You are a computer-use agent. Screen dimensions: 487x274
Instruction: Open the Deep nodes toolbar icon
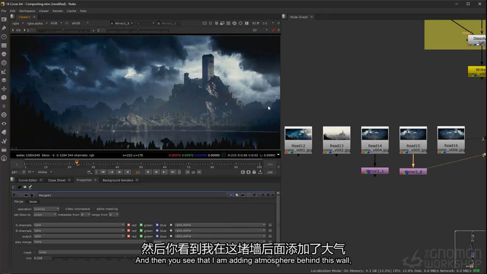4,115
